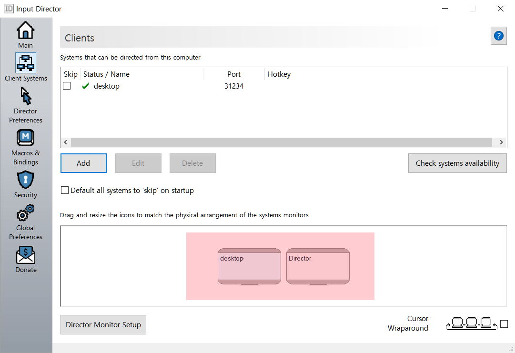Click the client list scroll left arrow

[66, 142]
